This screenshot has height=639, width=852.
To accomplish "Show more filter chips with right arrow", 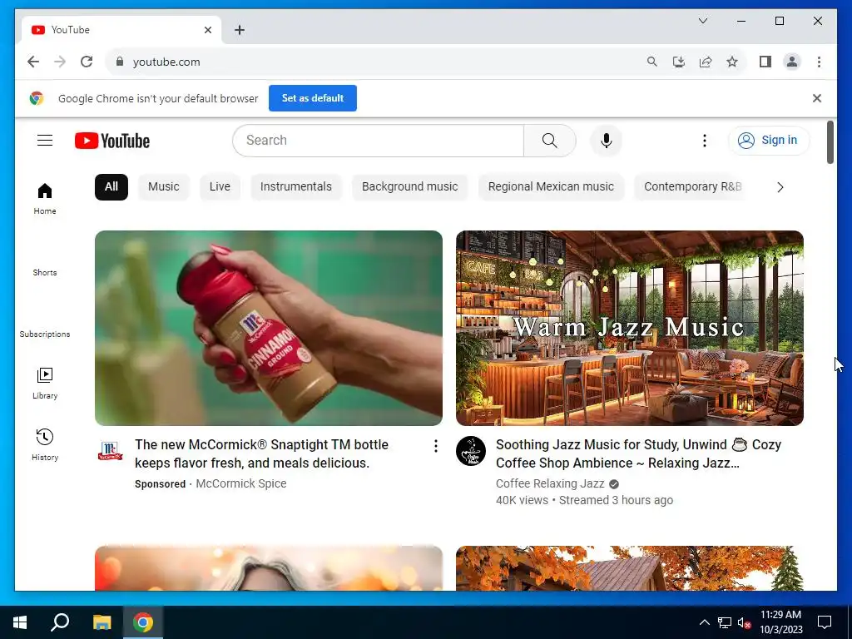I will pos(780,187).
